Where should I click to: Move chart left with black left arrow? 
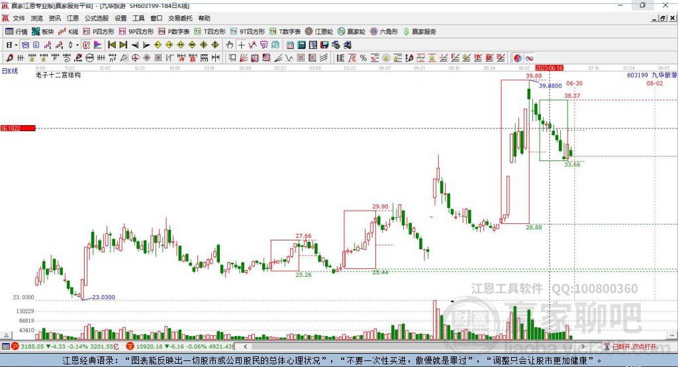135,45
